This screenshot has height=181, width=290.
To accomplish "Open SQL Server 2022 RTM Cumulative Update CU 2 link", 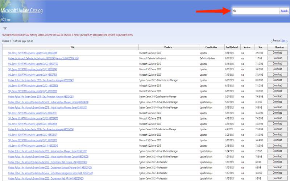I will coord(33,135).
